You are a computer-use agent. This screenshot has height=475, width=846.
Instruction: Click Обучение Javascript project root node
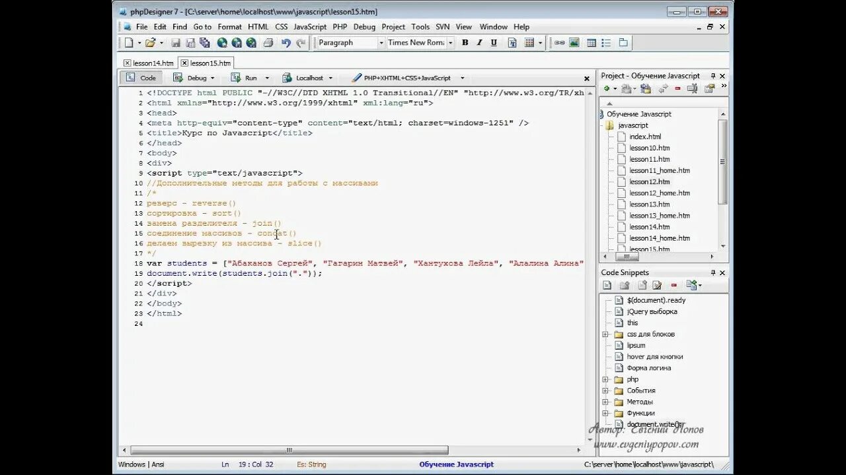tap(638, 114)
